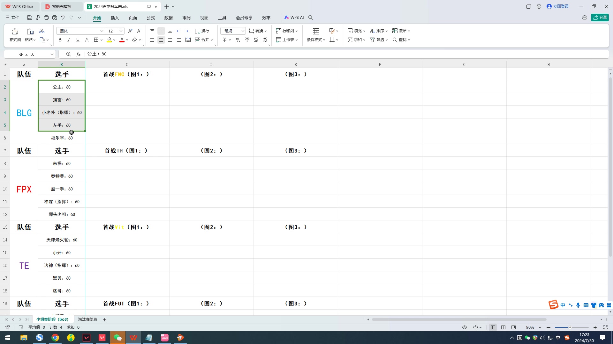Click the green share (分享) button
613x344 pixels.
(600, 18)
